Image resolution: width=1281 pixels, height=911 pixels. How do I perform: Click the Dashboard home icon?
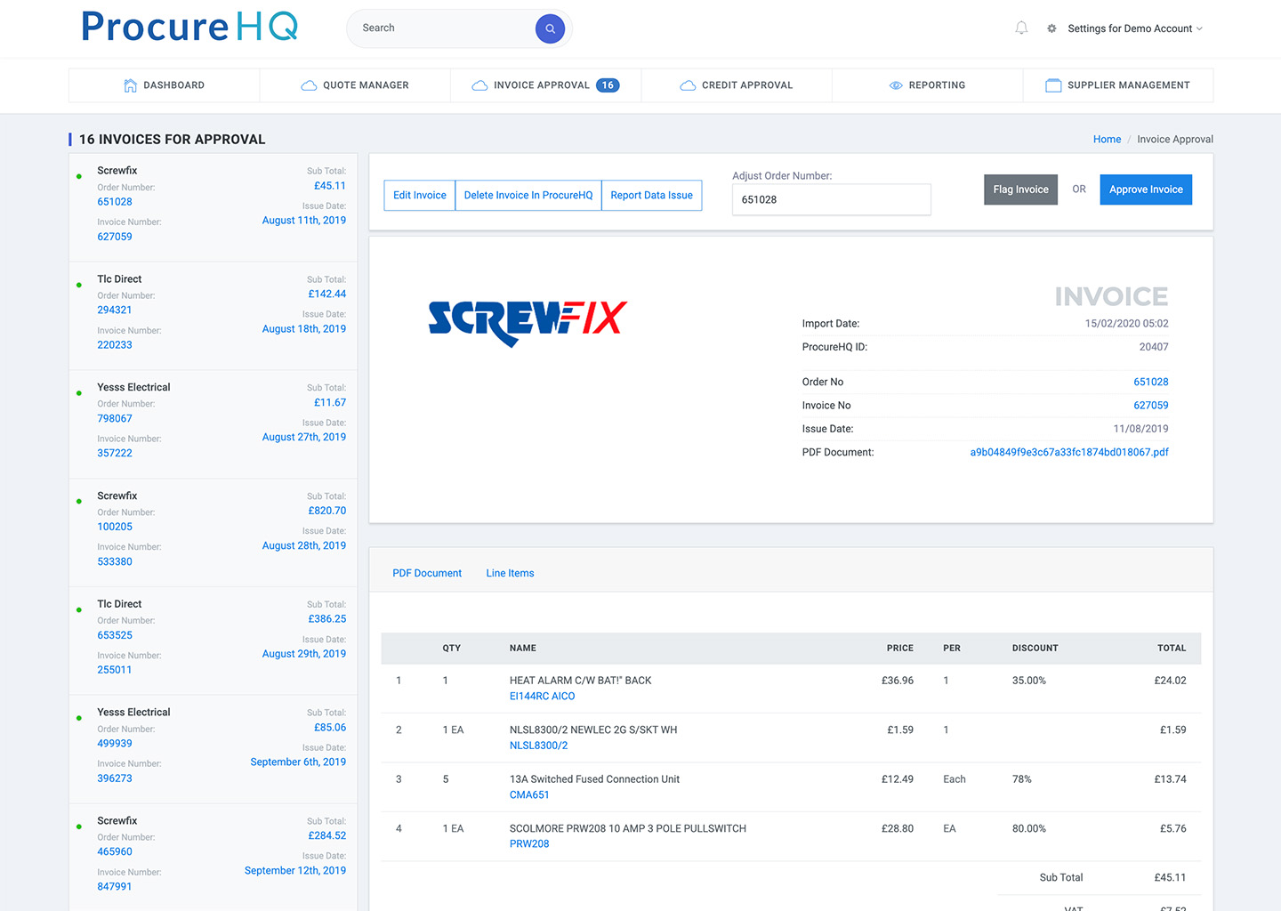click(x=130, y=85)
